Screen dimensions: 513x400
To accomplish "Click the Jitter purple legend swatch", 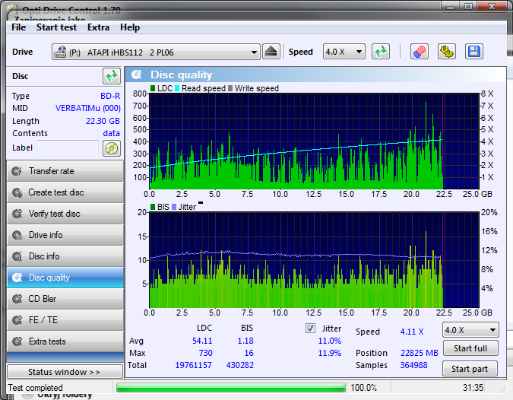I will [x=174, y=207].
